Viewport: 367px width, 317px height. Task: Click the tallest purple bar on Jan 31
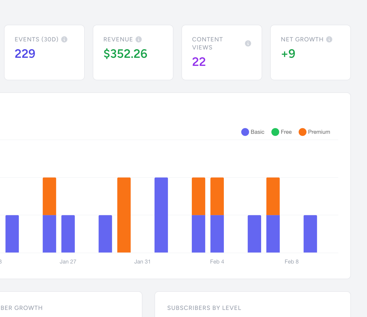click(x=161, y=215)
